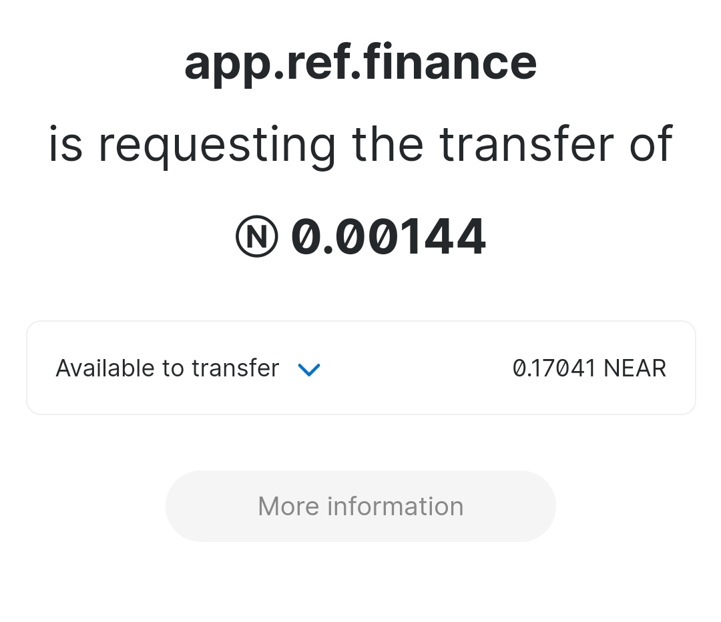Click the app.ref.finance heading

click(360, 63)
